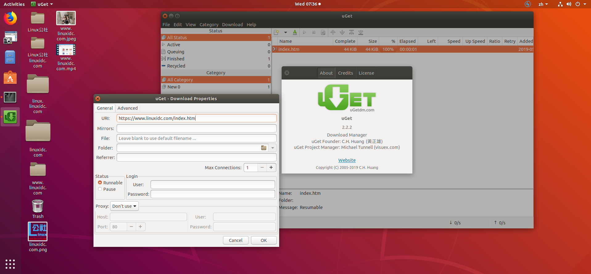This screenshot has height=274, width=591.
Task: Click the File name input field
Action: pyautogui.click(x=196, y=138)
